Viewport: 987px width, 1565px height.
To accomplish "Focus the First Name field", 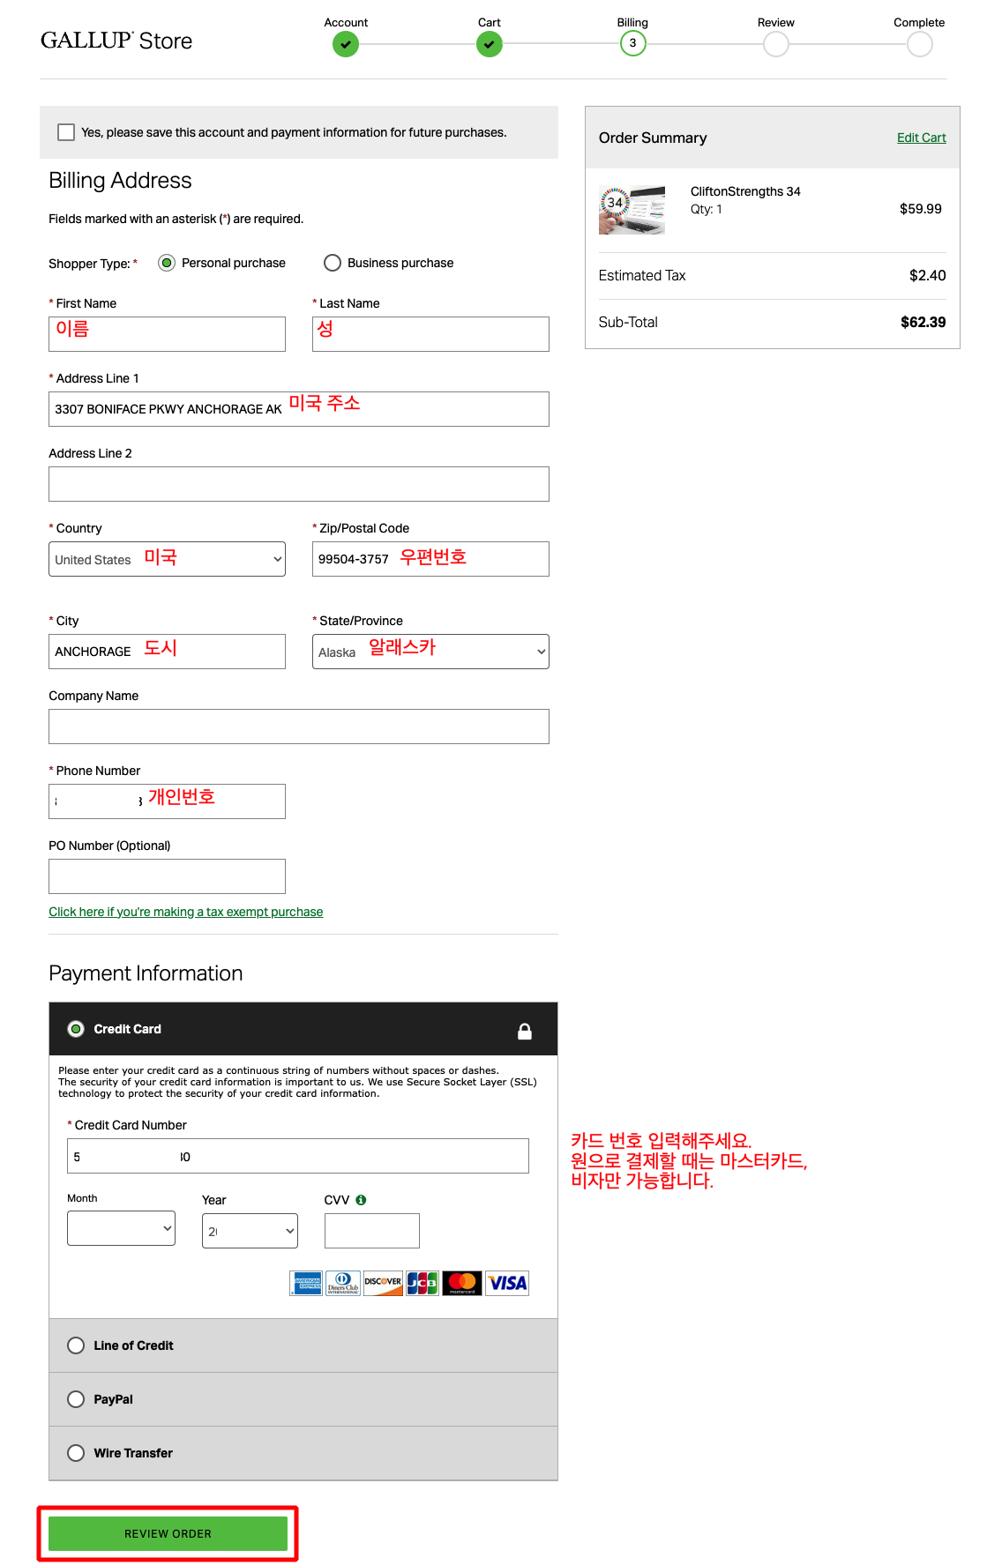I will point(167,334).
